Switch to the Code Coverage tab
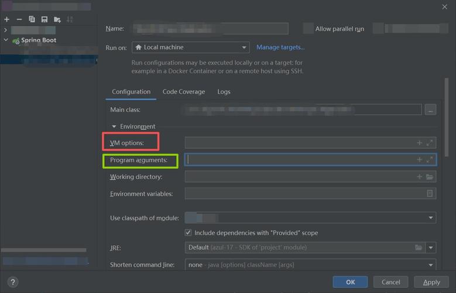 click(x=183, y=92)
